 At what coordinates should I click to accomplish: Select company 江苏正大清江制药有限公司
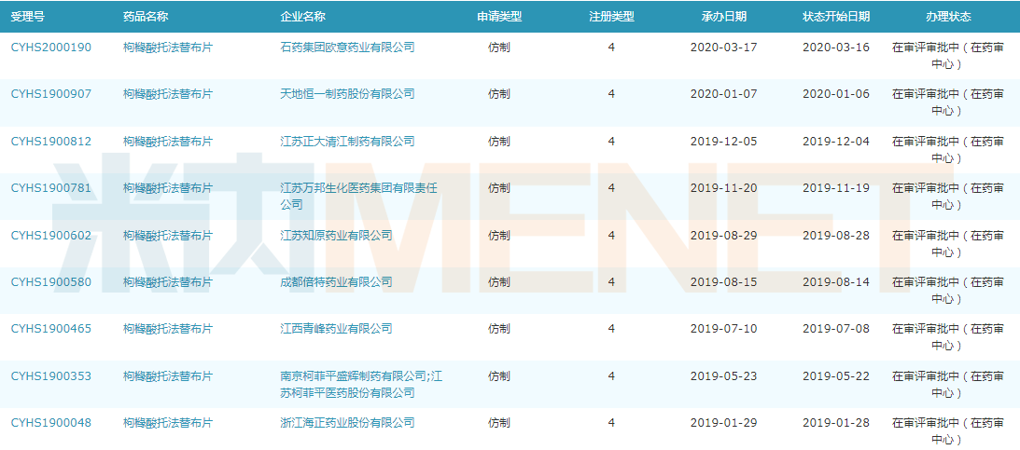347,142
